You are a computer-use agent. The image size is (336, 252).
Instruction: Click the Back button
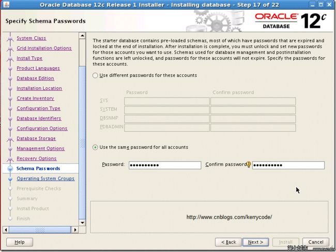click(228, 242)
